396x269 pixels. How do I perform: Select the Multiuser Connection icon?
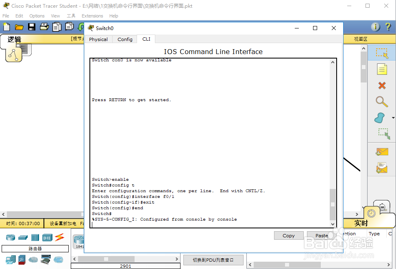[58, 260]
